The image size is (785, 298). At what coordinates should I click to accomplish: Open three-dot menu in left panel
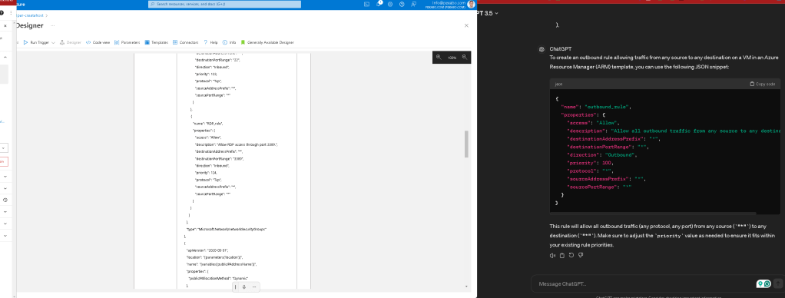[10, 12]
